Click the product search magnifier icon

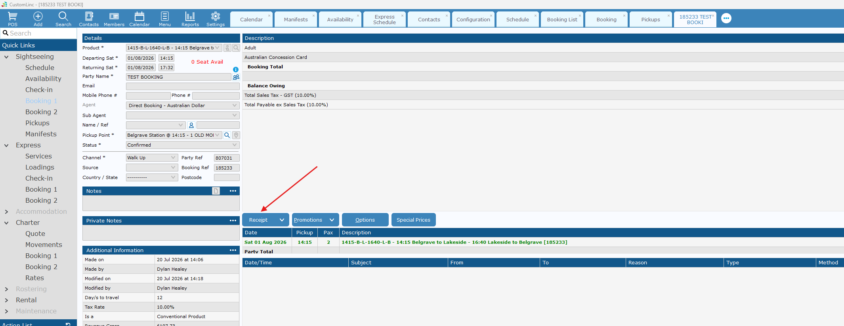236,48
